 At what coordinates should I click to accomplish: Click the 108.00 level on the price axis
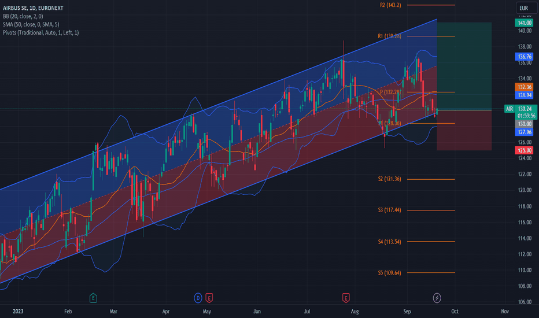[525, 286]
